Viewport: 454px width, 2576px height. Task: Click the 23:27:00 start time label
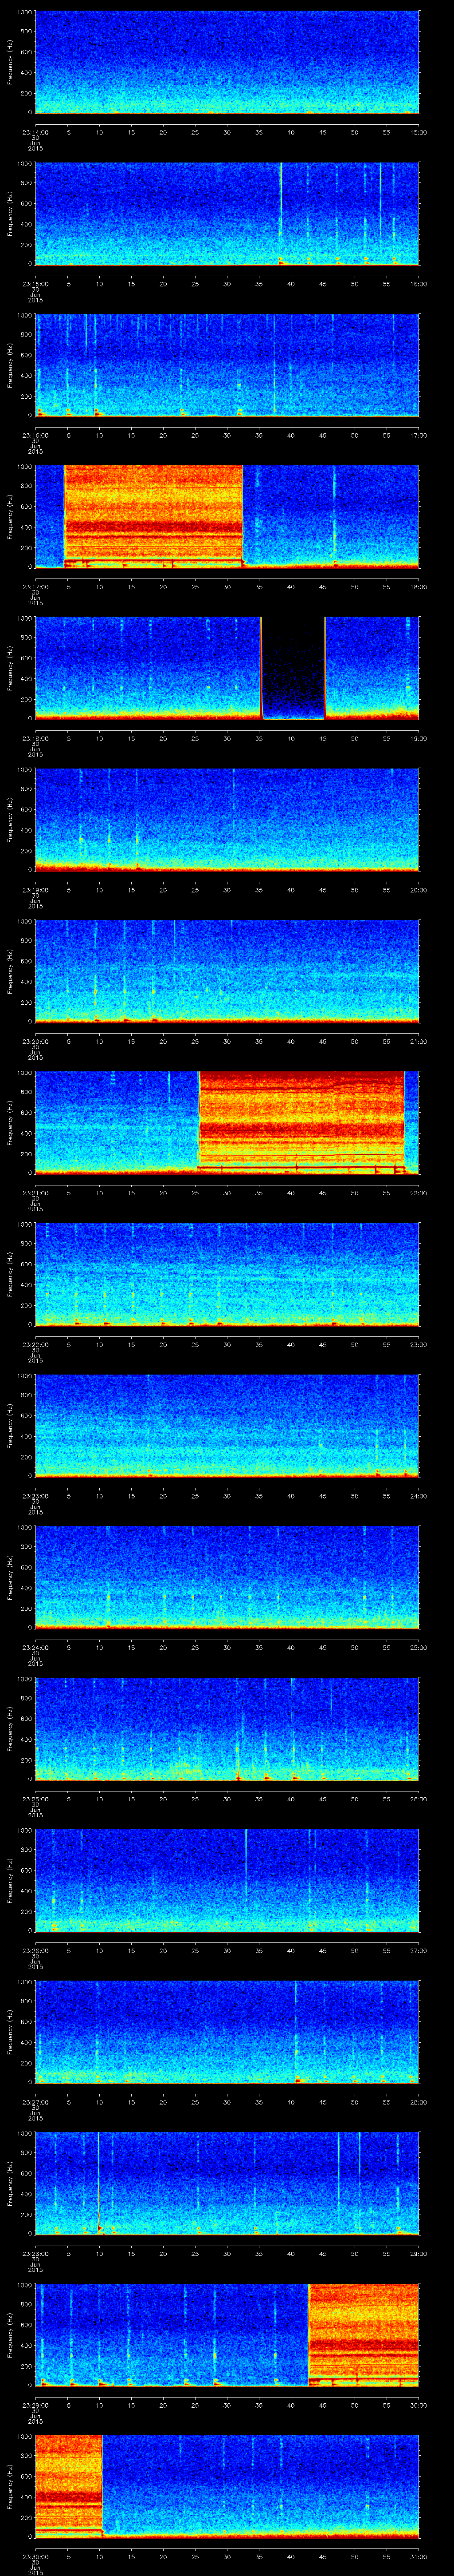pyautogui.click(x=35, y=2102)
